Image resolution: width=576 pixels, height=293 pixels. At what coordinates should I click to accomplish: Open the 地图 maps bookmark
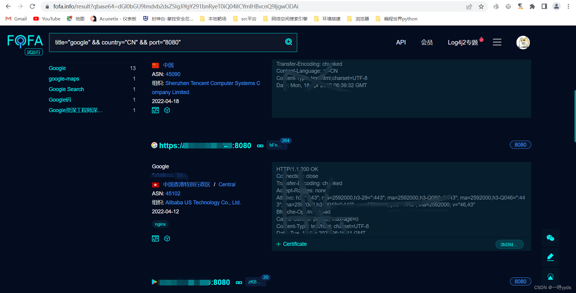pyautogui.click(x=76, y=19)
